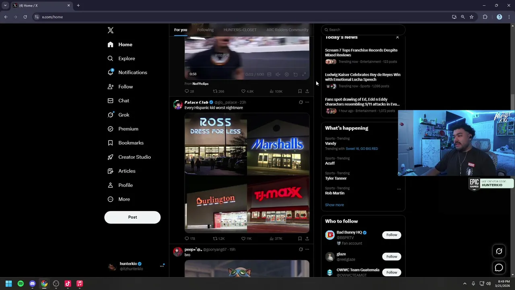Like the Palace Club post
515x290 pixels.
tap(246, 238)
